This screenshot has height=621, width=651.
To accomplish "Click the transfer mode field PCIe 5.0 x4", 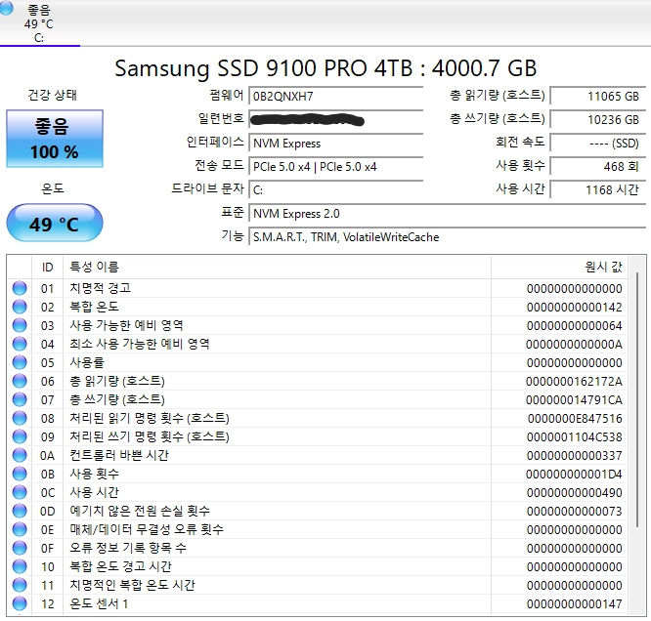I will (x=335, y=167).
